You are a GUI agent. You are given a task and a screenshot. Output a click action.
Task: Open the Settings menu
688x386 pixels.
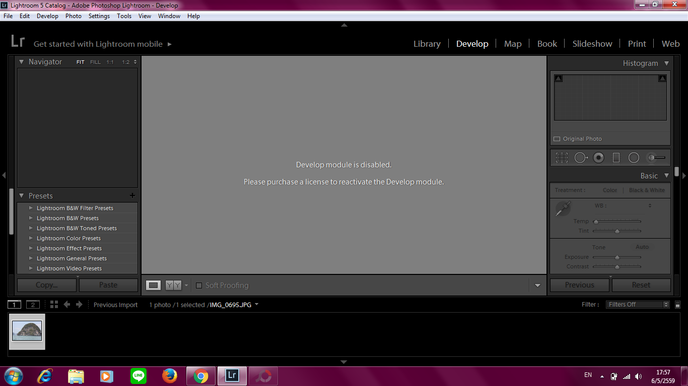pyautogui.click(x=99, y=16)
